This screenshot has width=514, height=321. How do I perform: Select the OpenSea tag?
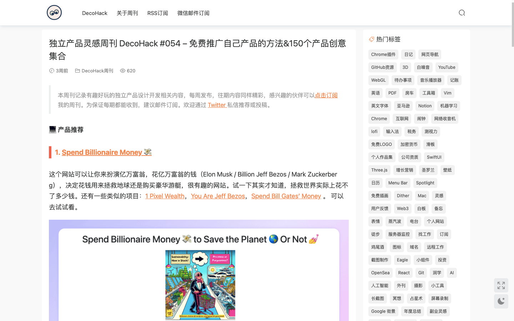381,273
